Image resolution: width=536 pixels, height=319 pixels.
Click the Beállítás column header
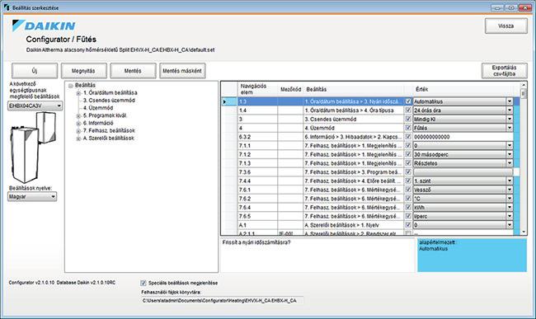tap(354, 89)
